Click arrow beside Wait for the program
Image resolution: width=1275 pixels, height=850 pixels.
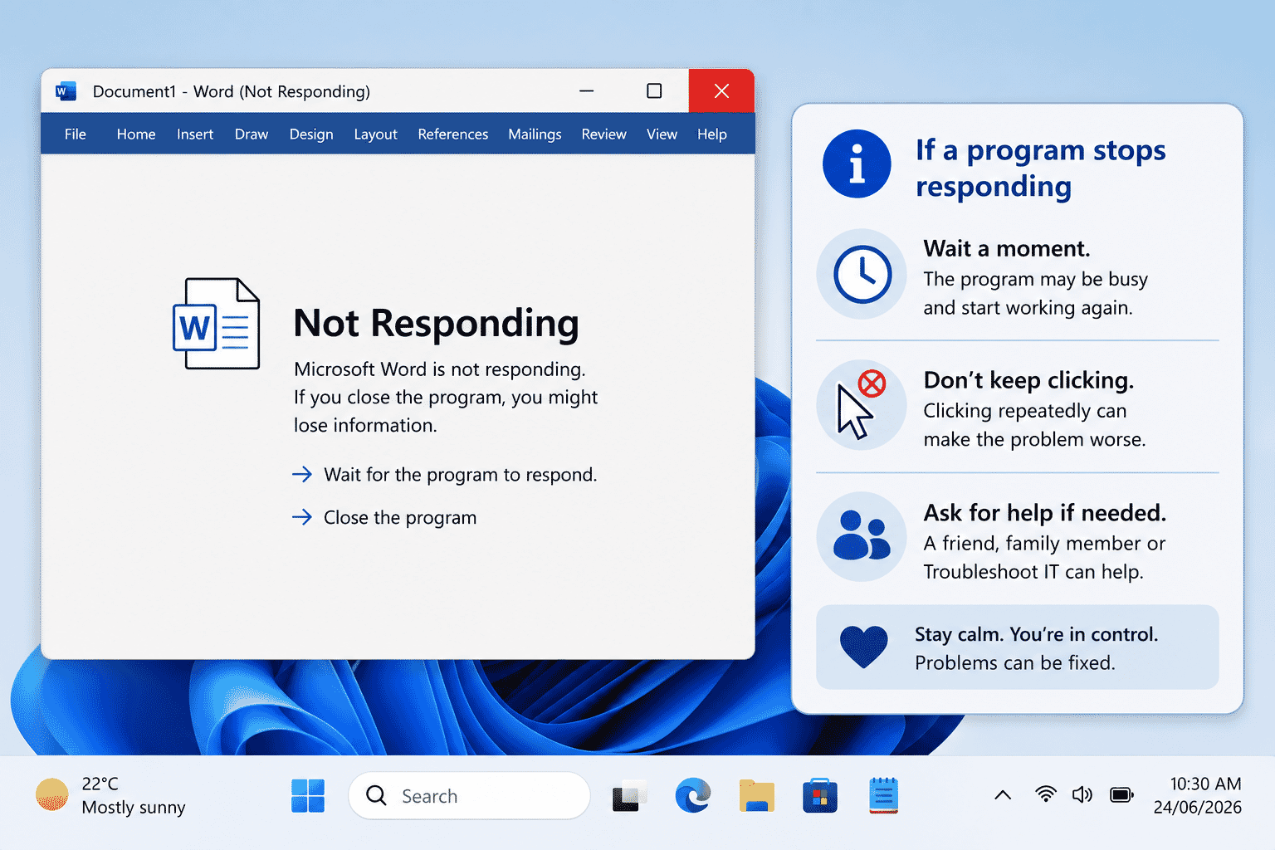(x=302, y=474)
